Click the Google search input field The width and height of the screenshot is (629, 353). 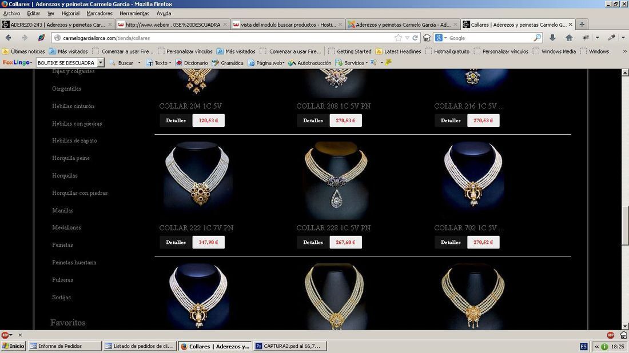tap(490, 38)
